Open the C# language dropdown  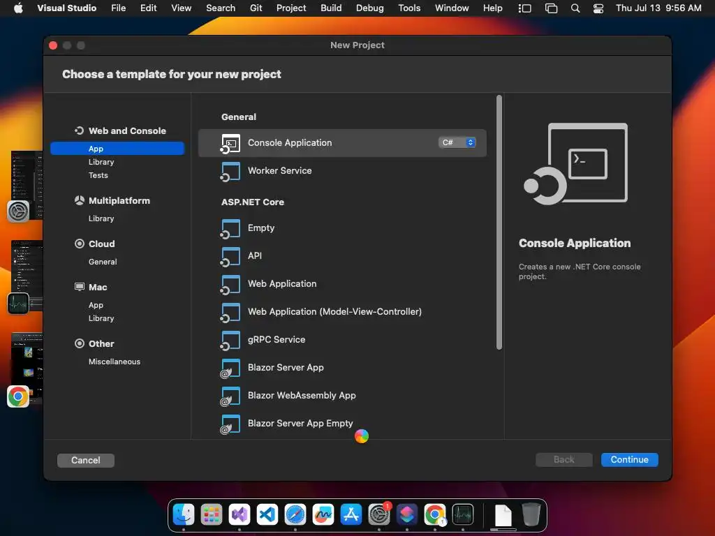(x=457, y=142)
